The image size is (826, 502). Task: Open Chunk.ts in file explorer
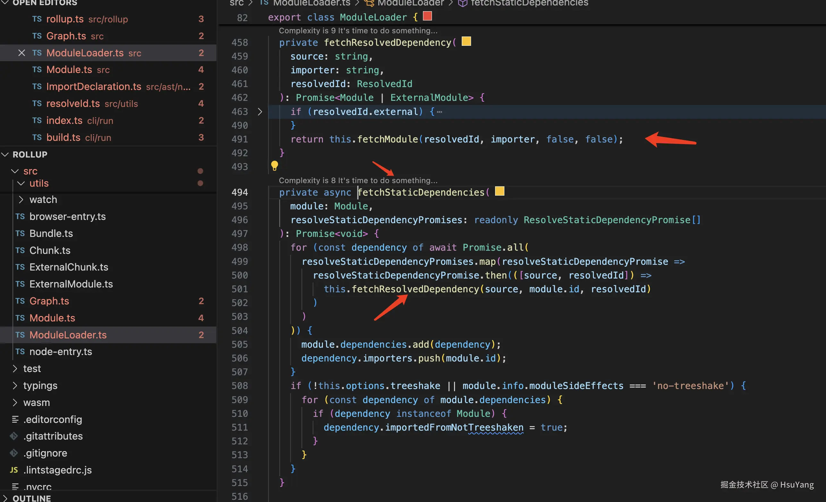(50, 250)
